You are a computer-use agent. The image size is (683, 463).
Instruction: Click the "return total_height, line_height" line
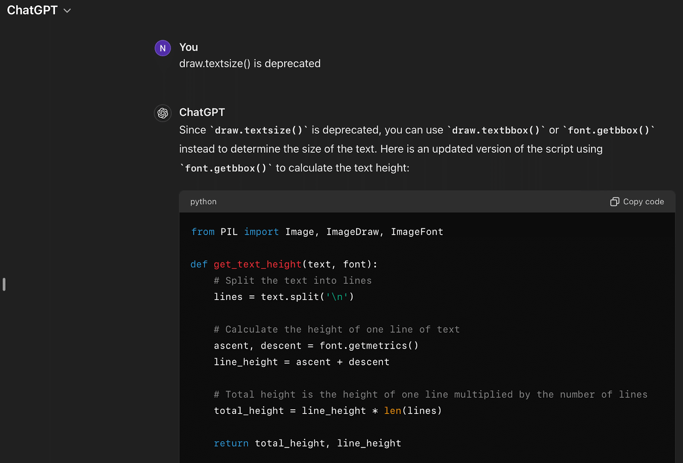[307, 443]
